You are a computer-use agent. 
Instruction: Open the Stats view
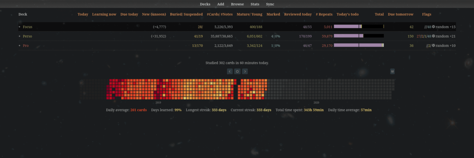255,4
